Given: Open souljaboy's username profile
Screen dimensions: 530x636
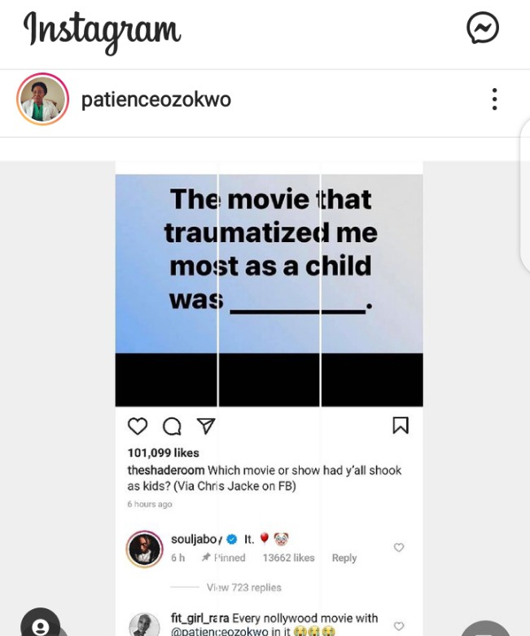Looking at the screenshot, I should pos(196,539).
